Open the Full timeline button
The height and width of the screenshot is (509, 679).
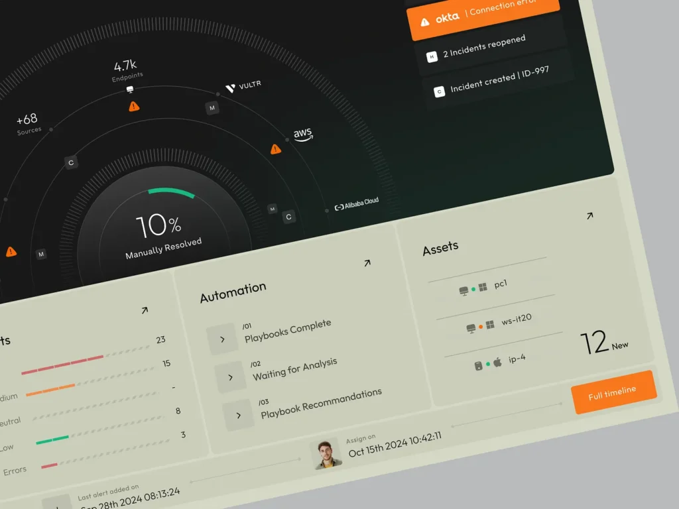pyautogui.click(x=614, y=392)
